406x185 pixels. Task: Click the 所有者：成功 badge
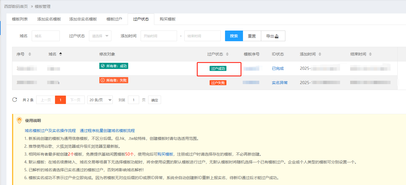pos(114,66)
